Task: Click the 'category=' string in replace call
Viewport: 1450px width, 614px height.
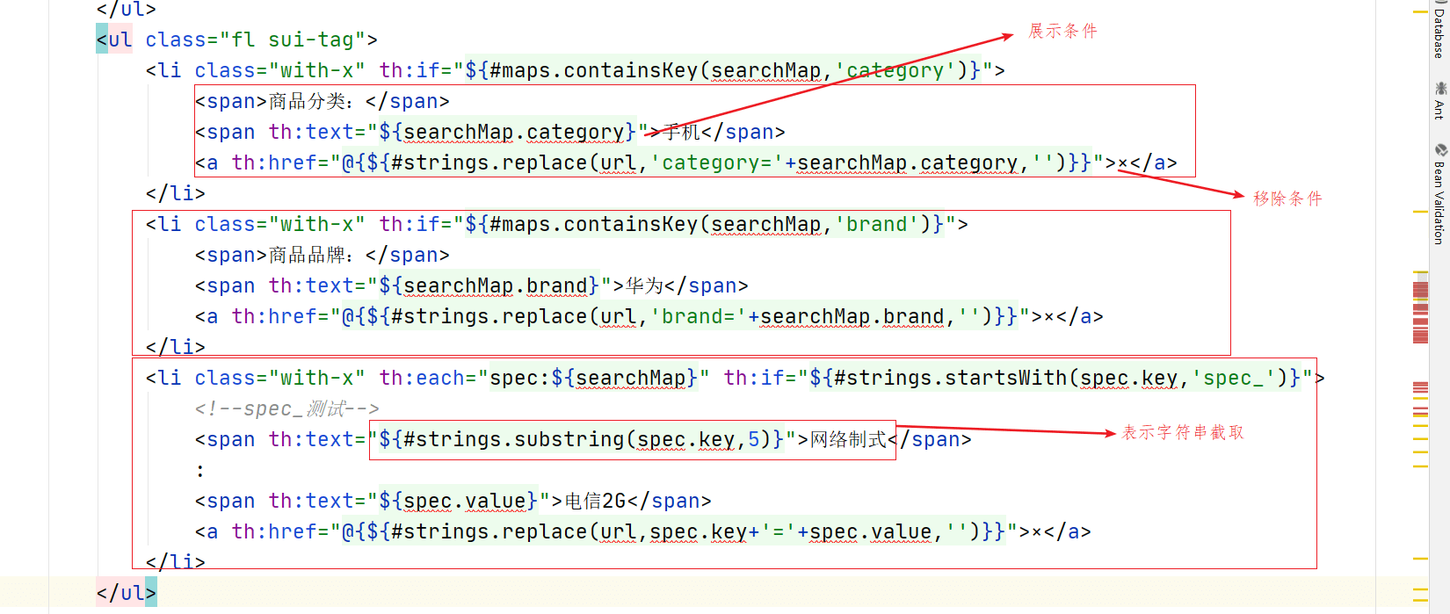Action: tap(716, 163)
